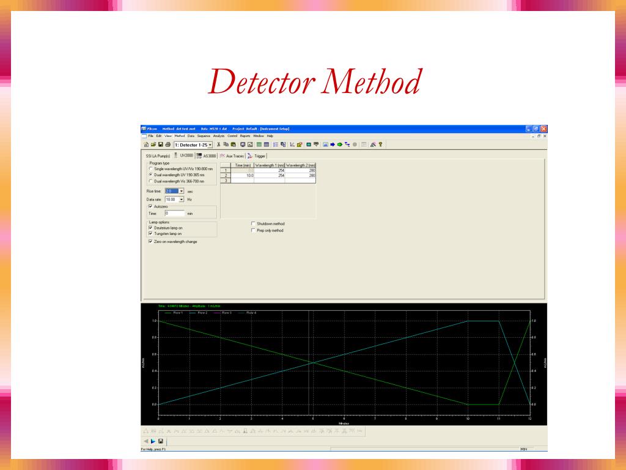Viewport: 626px width, 470px height.
Task: Select Single wavelength UV/Vis 190-800 nm
Action: point(151,169)
